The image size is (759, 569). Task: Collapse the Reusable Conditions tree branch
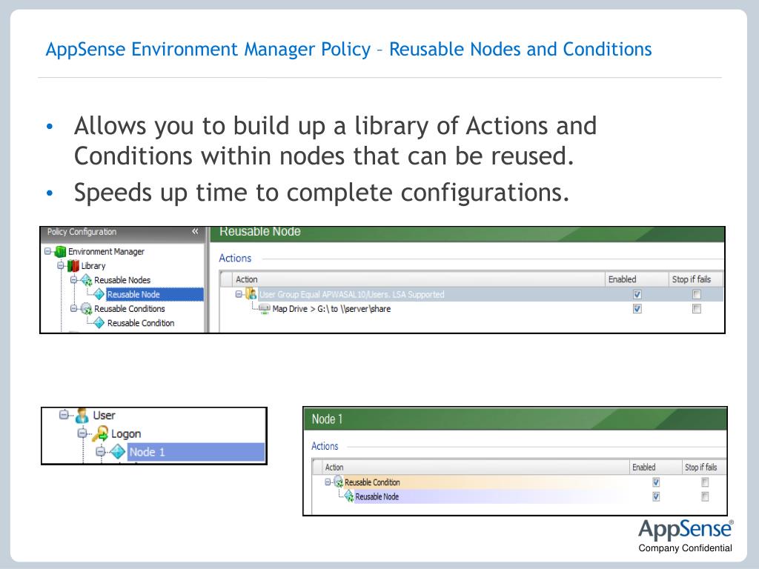pyautogui.click(x=74, y=309)
